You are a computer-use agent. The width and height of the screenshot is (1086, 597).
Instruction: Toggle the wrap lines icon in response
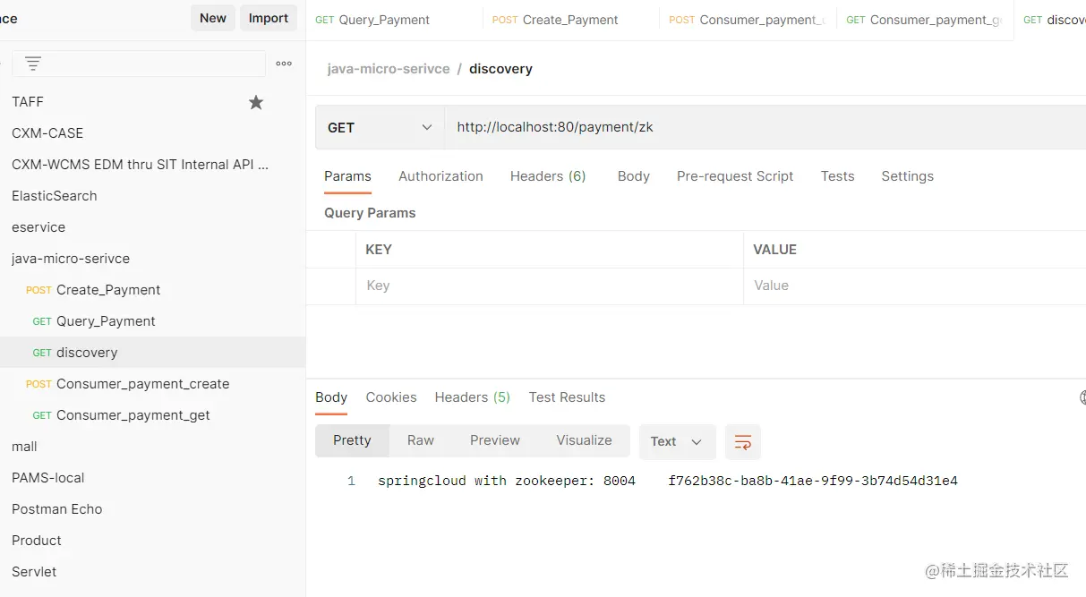pyautogui.click(x=742, y=441)
